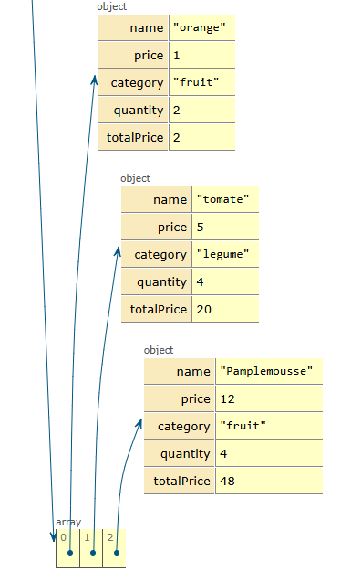
Task: Select the totalPrice key of the tomate object
Action: tap(156, 310)
